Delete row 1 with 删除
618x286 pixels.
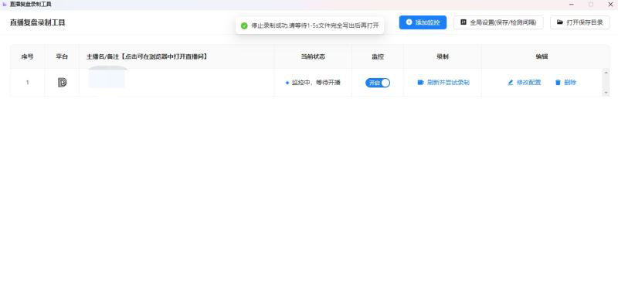tap(566, 83)
